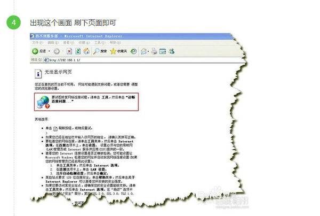The image size is (320, 216).
Task: Click the Search (搜索) magnifier button
Action: pyautogui.click(x=100, y=51)
